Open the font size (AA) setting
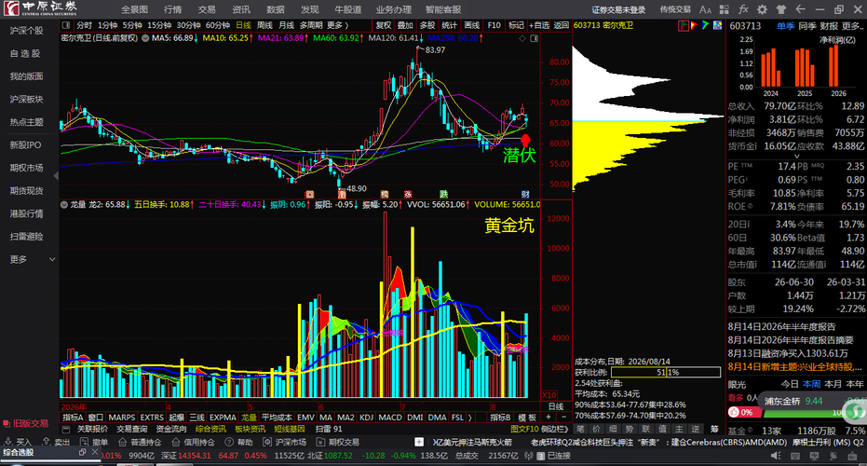 coord(705,9)
